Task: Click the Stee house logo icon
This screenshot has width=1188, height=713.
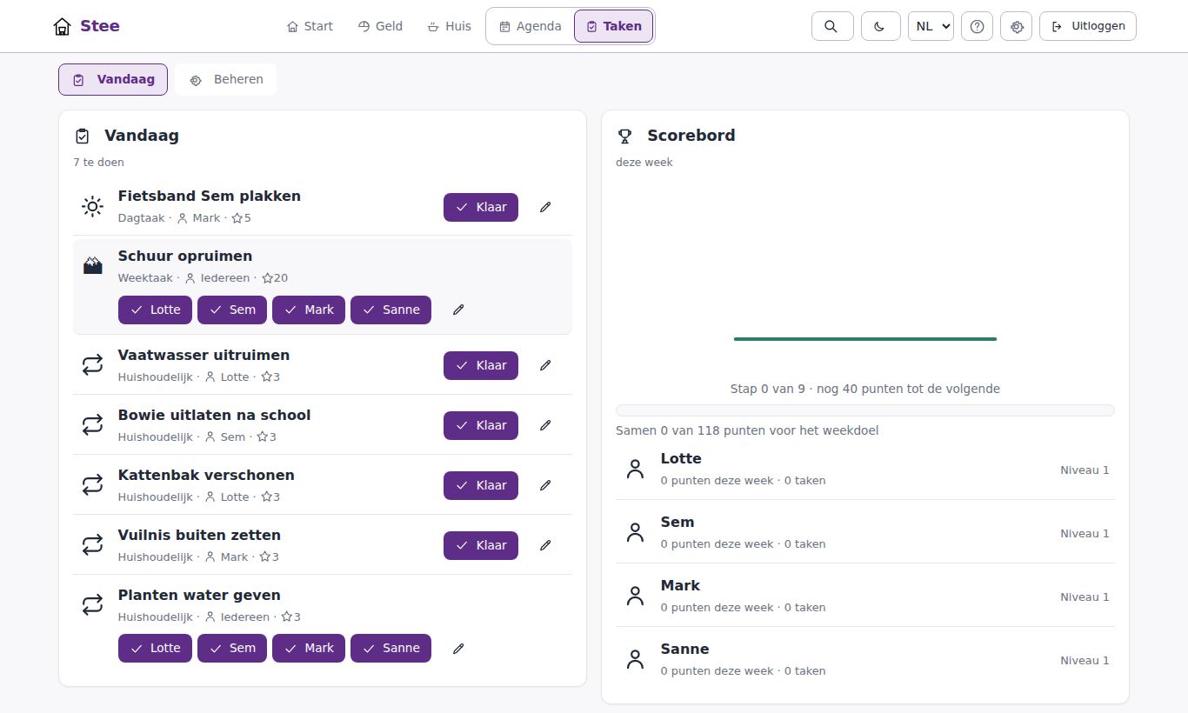Action: pos(62,26)
